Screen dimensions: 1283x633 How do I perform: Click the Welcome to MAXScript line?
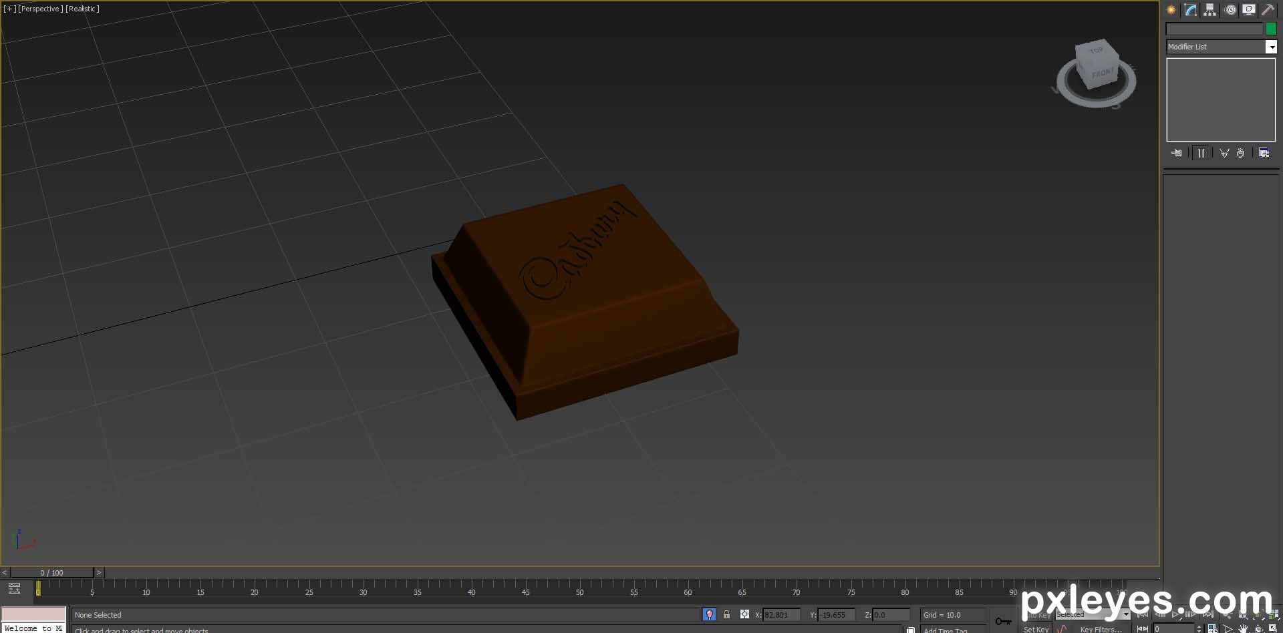(x=33, y=628)
